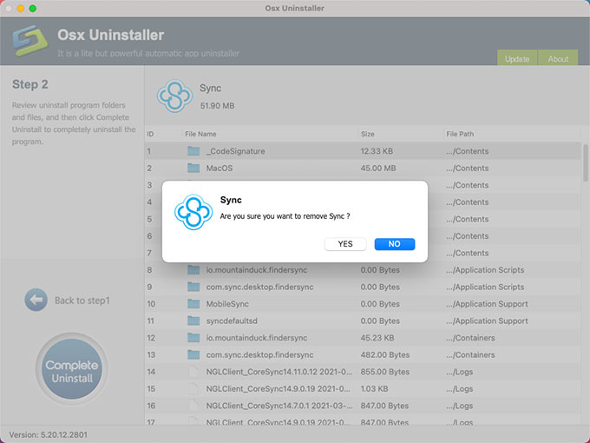Click folder icon of row 13 com.sync.desktop.findersync
The width and height of the screenshot is (590, 443).
coord(193,354)
